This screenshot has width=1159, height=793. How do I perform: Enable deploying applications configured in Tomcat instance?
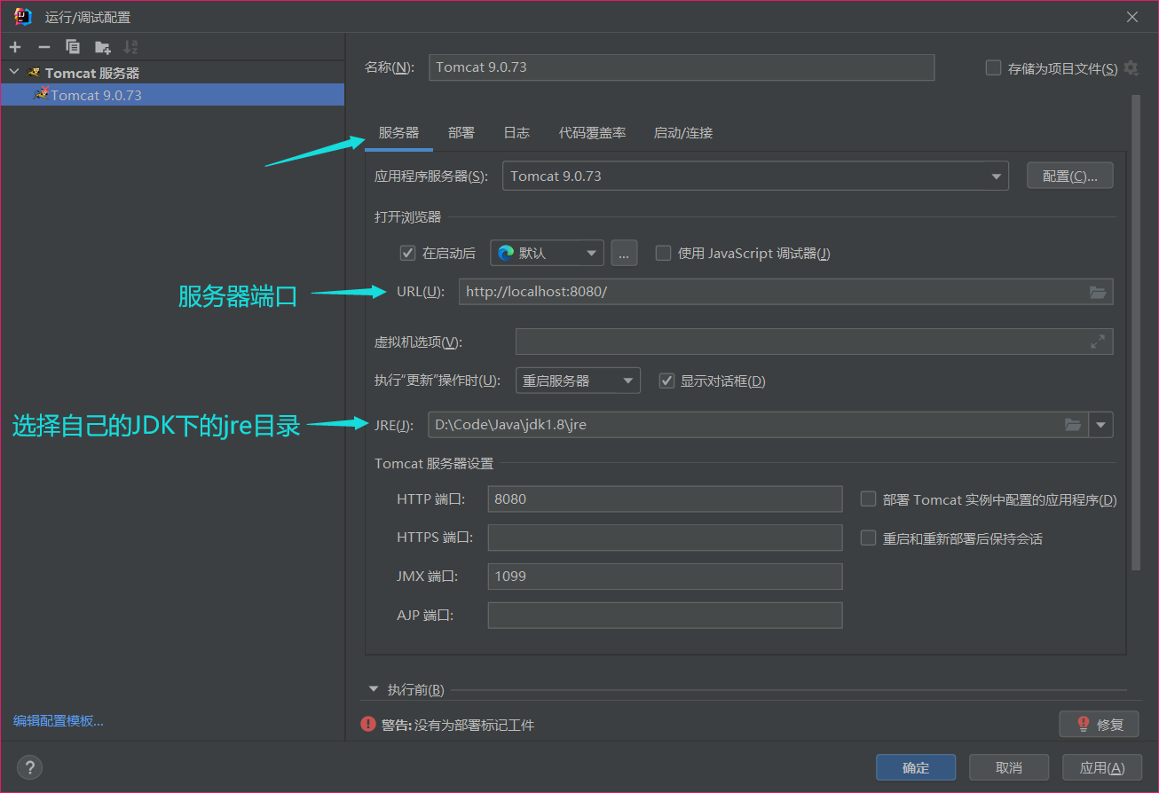868,499
